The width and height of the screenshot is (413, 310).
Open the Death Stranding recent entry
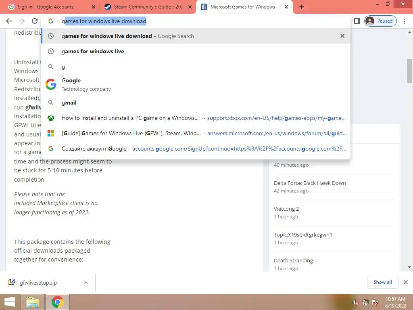coord(294,260)
